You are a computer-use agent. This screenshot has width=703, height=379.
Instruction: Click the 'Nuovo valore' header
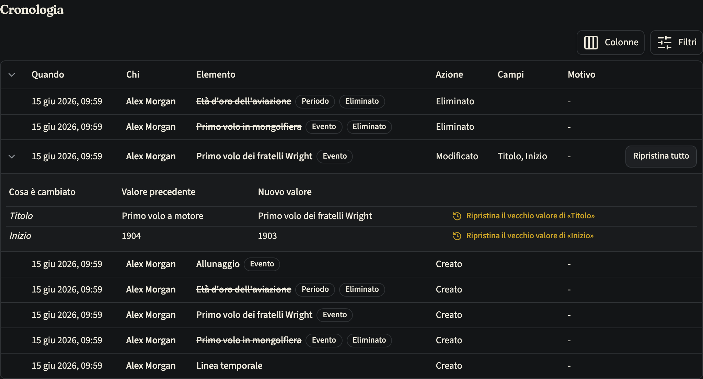coord(285,192)
